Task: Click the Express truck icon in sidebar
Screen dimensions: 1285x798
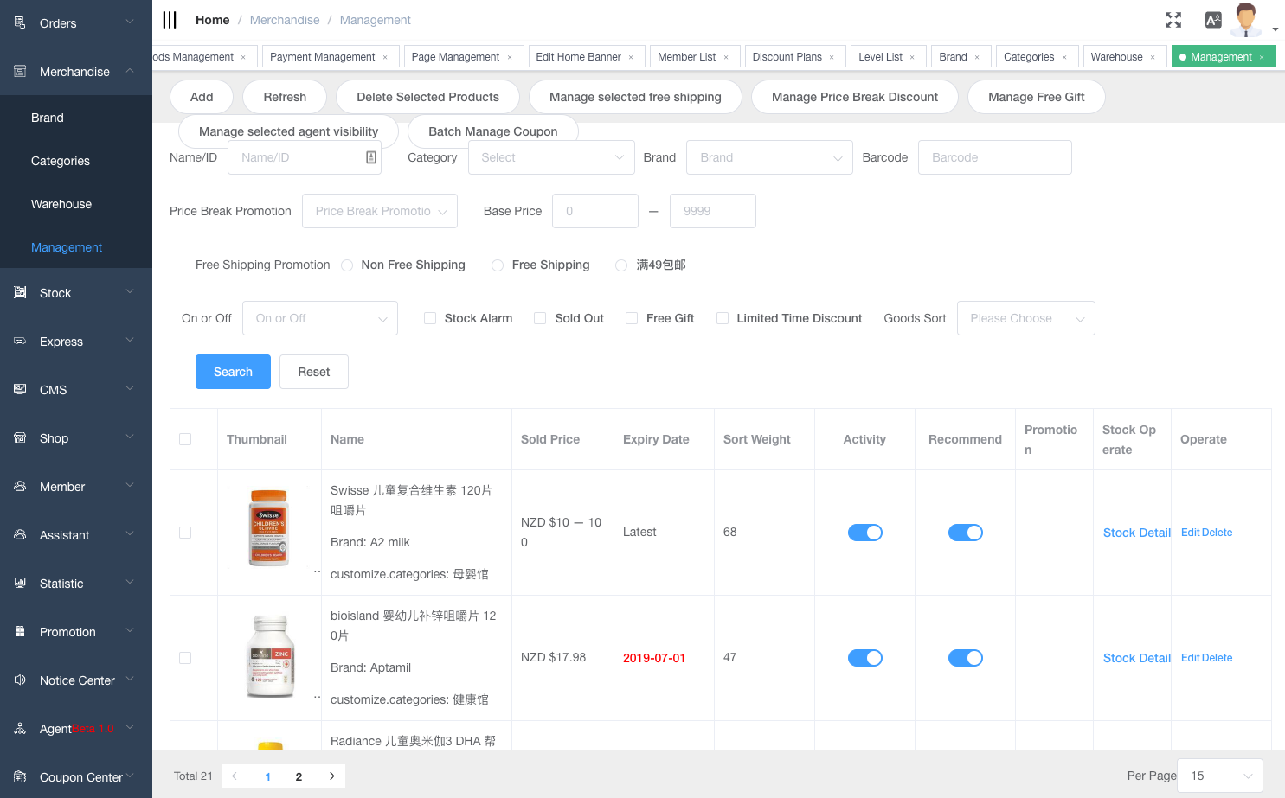Action: pyautogui.click(x=20, y=342)
